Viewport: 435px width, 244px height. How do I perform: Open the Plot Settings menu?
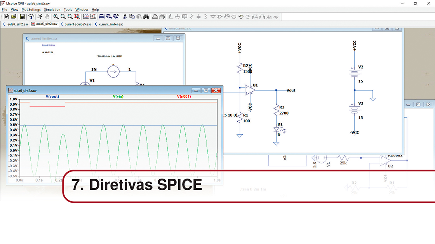(31, 9)
